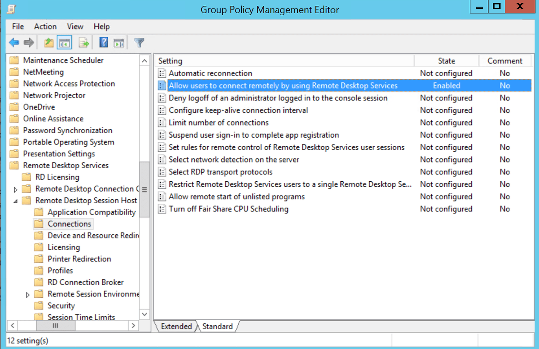This screenshot has width=539, height=349.
Task: Select the Network Projector folder
Action: [x=54, y=95]
